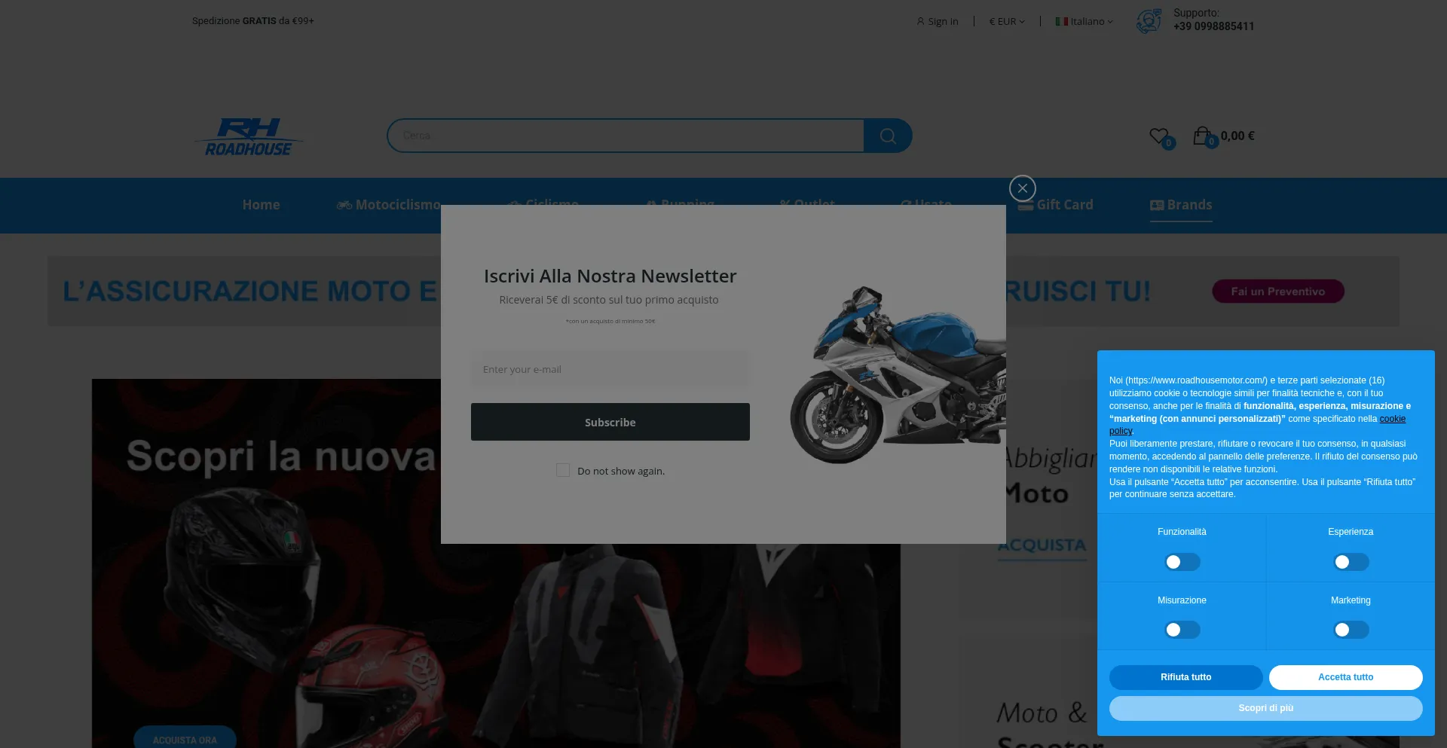Open Motociclismo menu with motorcycle icon
1447x748 pixels.
click(344, 205)
